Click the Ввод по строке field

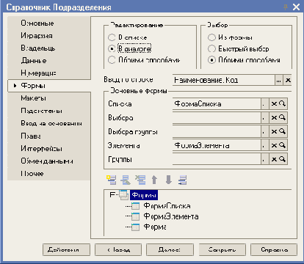(x=223, y=80)
